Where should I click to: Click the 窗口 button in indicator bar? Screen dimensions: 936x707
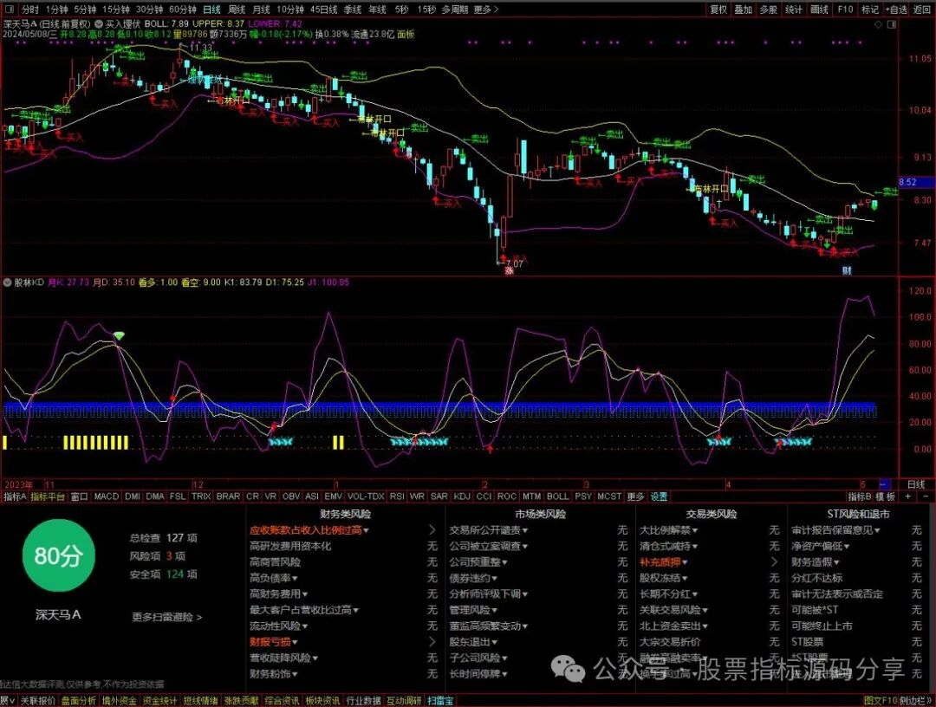pyautogui.click(x=80, y=496)
